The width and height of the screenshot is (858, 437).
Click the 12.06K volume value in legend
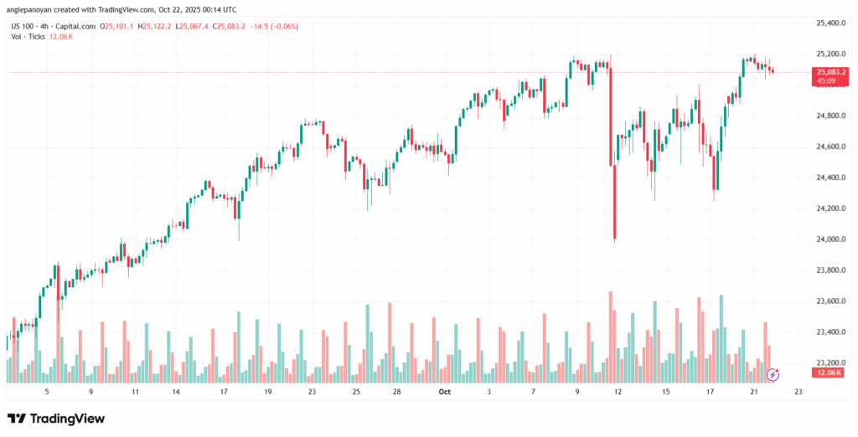pyautogui.click(x=63, y=38)
